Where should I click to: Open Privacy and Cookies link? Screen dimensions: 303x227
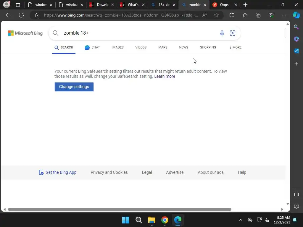click(x=109, y=172)
